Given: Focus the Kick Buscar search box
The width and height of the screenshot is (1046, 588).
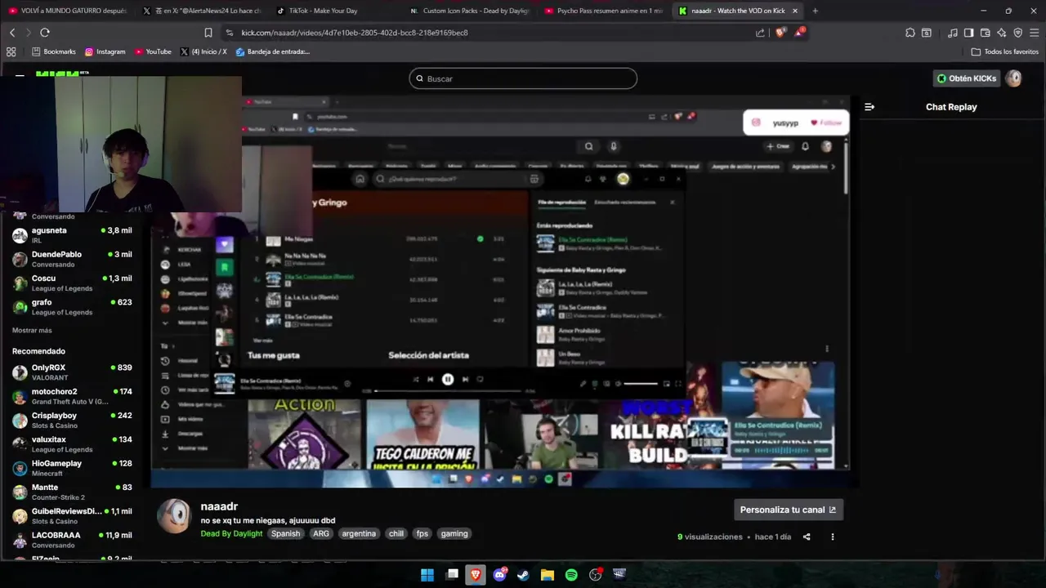Looking at the screenshot, I should (523, 78).
